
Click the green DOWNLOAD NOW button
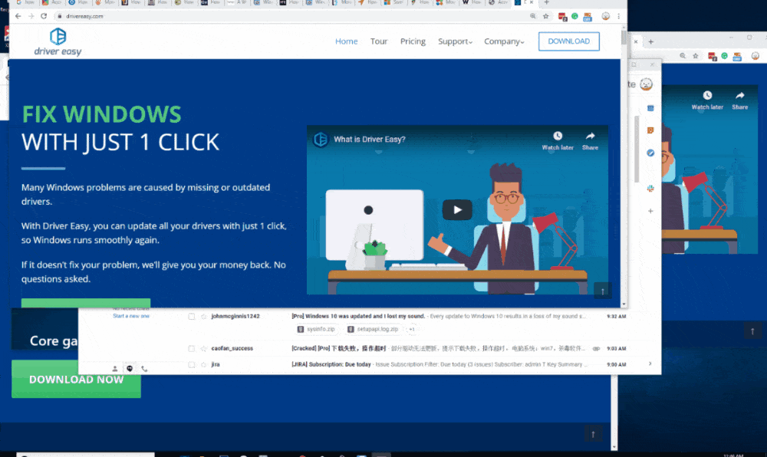(76, 380)
